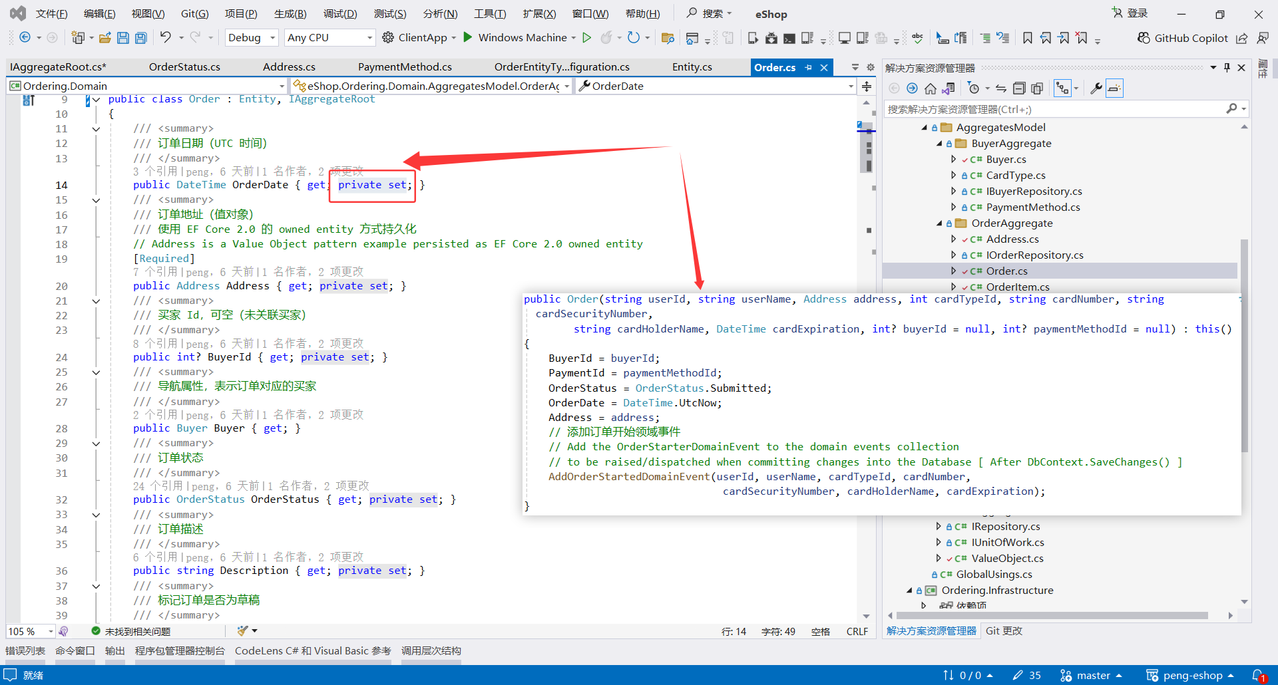Click the 登录 sign-in link
Image resolution: width=1278 pixels, height=685 pixels.
[1131, 13]
